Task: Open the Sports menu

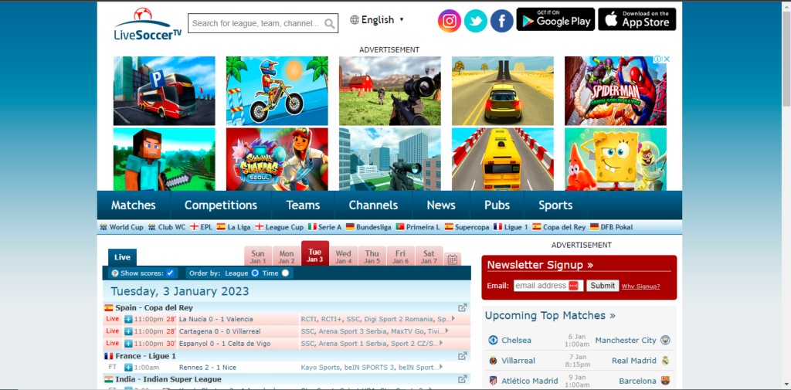Action: pyautogui.click(x=555, y=205)
